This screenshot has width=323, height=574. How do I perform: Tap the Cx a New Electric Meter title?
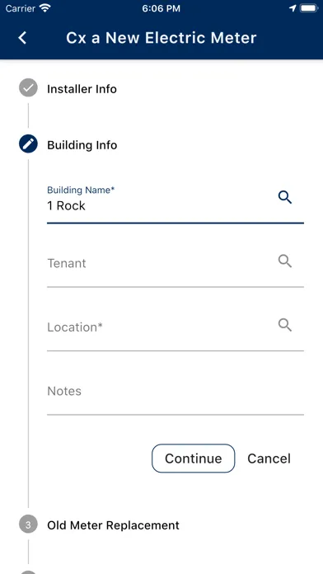[161, 38]
